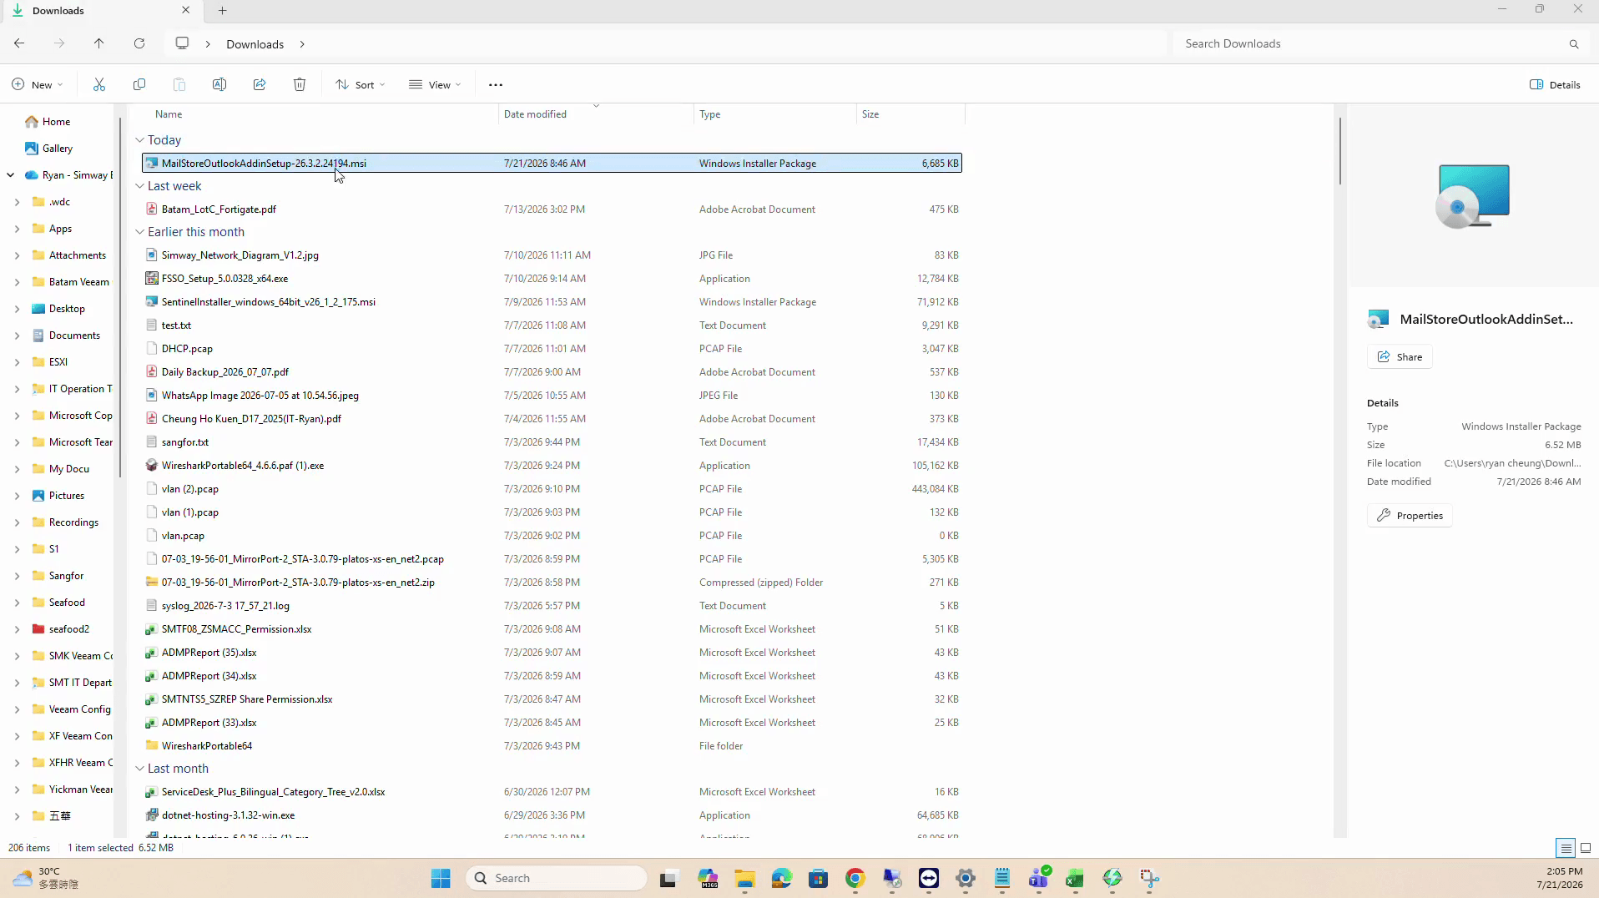
Task: Select syslog_2026-7-3 17_57_21.log file
Action: (x=552, y=606)
